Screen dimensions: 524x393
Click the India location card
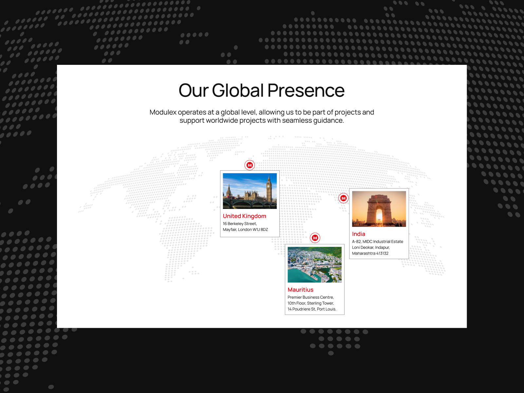click(379, 223)
